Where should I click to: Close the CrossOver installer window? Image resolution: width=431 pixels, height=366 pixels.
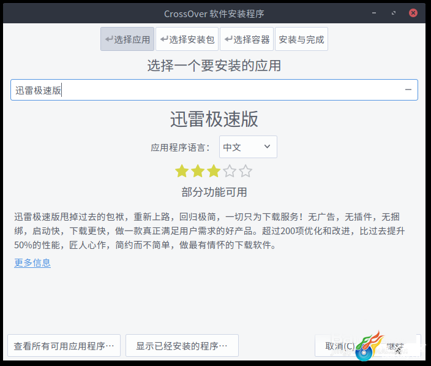413,13
